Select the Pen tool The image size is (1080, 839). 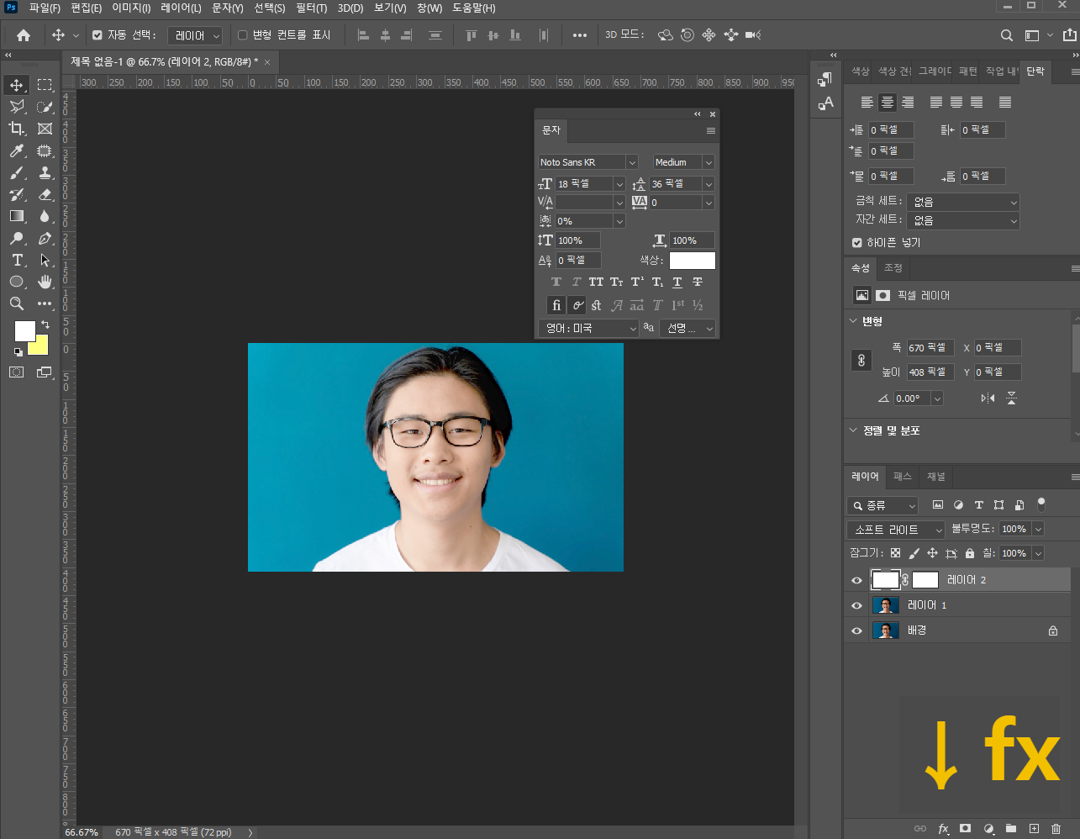coord(45,238)
